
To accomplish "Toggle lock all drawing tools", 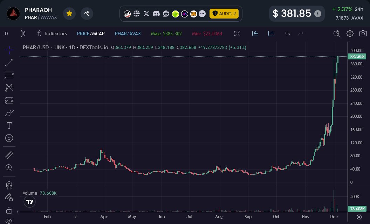I will click(9, 210).
